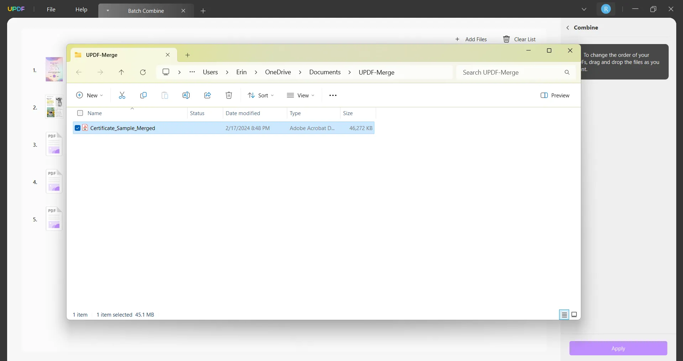The image size is (683, 361).
Task: Click Documents in the address path
Action: pyautogui.click(x=325, y=72)
